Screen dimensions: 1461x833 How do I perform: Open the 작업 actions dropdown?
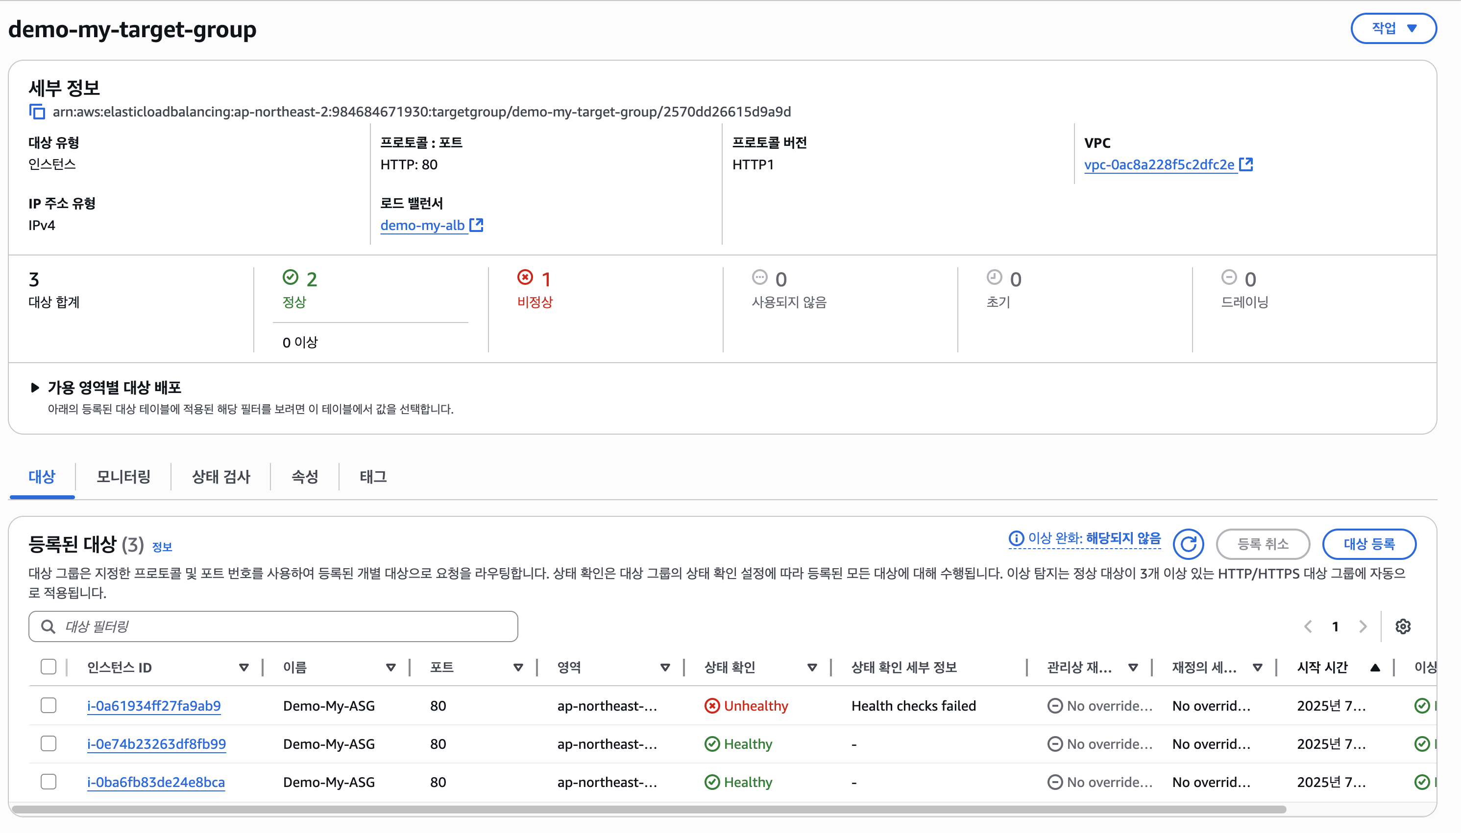point(1393,28)
